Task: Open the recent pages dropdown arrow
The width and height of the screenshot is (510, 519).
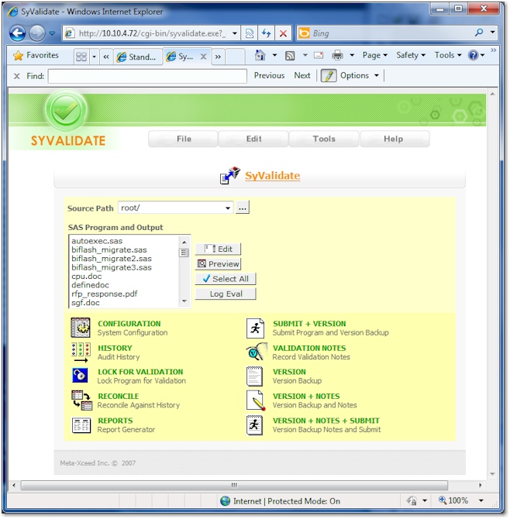Action: pos(53,33)
